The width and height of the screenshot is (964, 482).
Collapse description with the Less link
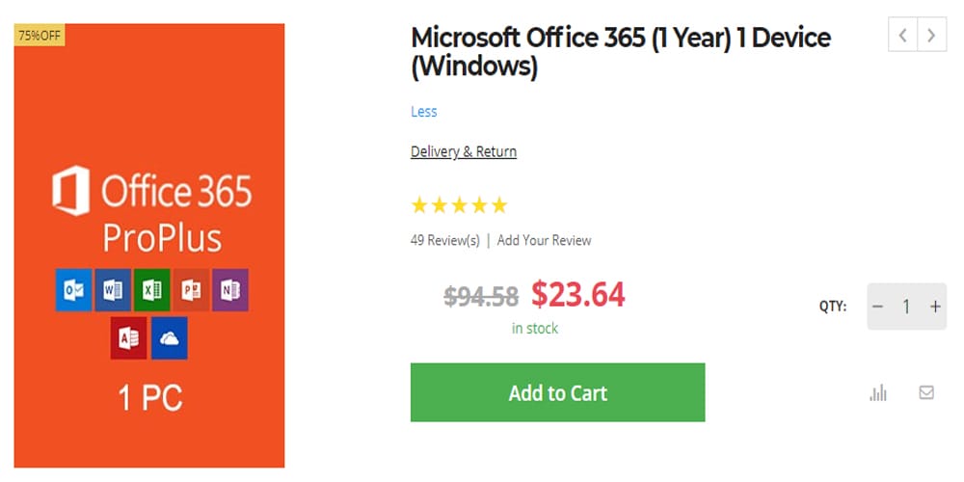(x=424, y=112)
